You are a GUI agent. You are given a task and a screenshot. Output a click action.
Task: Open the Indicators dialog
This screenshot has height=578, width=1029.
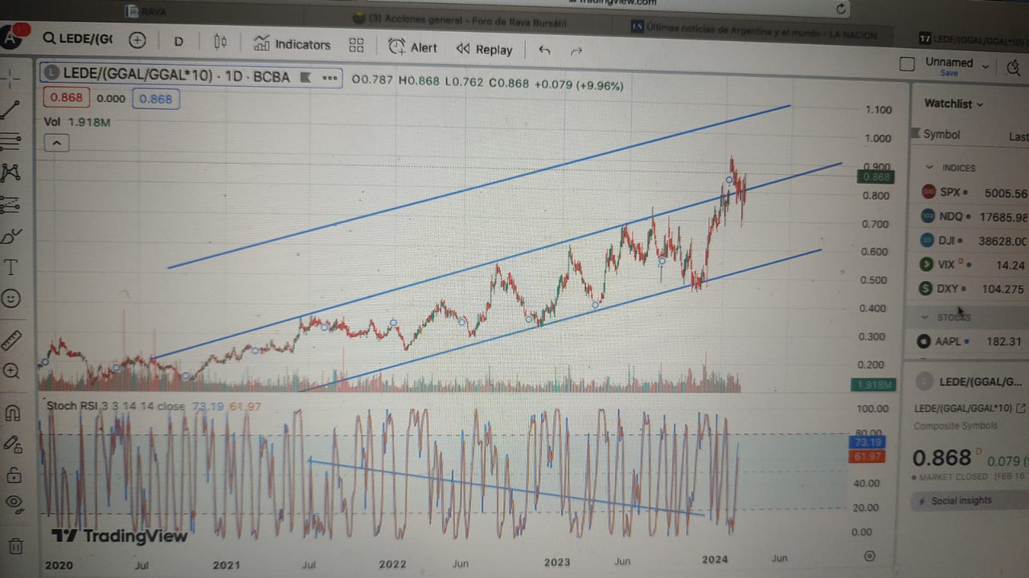pyautogui.click(x=292, y=44)
